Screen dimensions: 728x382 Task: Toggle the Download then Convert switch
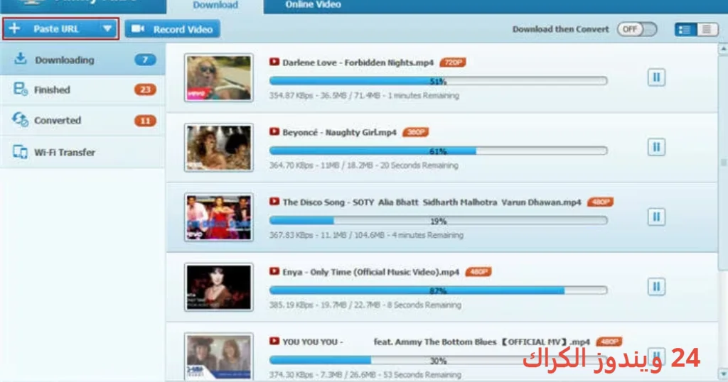click(x=636, y=29)
